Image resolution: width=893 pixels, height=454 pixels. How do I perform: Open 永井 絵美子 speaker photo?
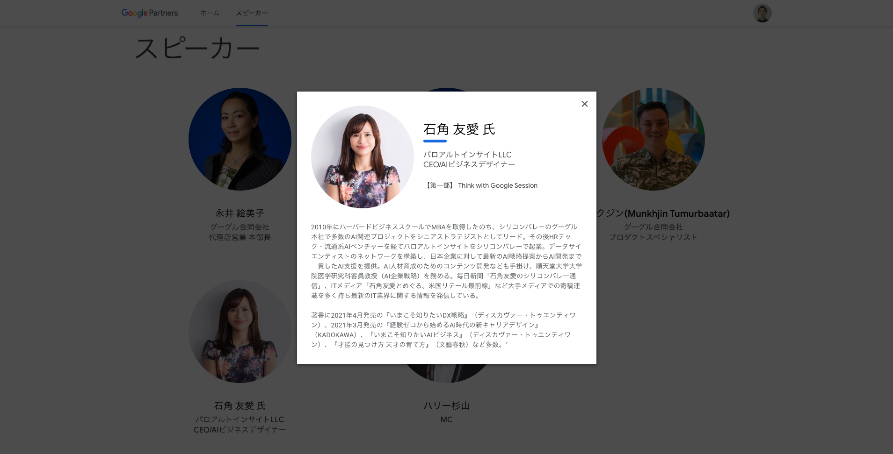tap(240, 139)
